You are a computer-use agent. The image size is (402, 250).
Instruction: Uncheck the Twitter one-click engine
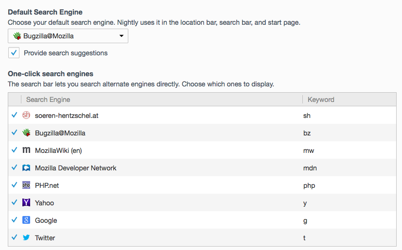(x=14, y=238)
